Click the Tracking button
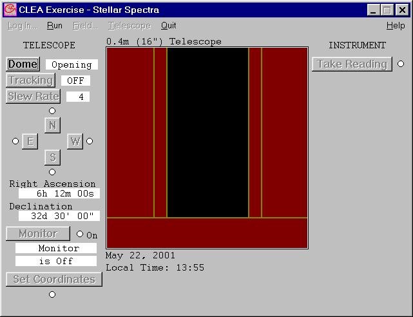The width and height of the screenshot is (413, 317). pyautogui.click(x=30, y=81)
